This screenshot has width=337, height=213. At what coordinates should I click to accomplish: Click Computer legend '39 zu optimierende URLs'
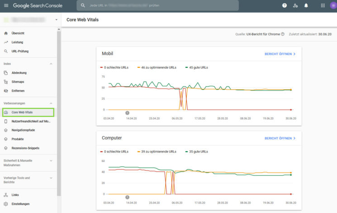(157, 152)
